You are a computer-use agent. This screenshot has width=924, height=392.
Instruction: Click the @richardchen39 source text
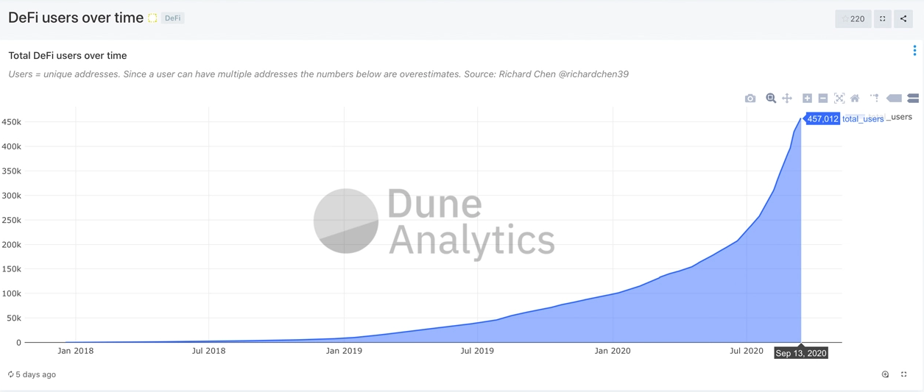point(593,74)
